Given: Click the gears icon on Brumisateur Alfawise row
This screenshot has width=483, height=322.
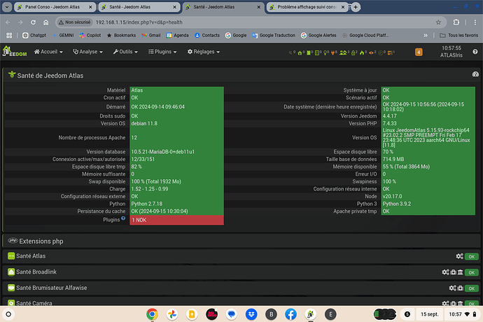Looking at the screenshot, I should point(452,288).
